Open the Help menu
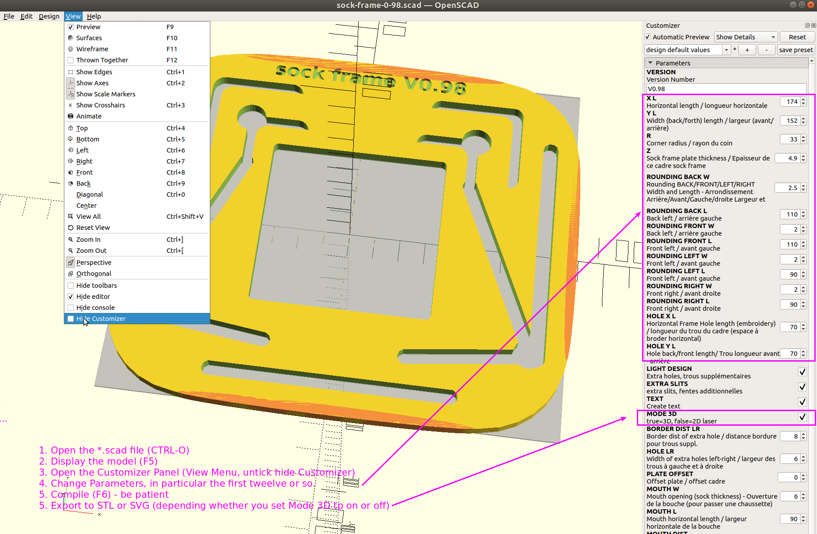817x534 pixels. [x=94, y=16]
